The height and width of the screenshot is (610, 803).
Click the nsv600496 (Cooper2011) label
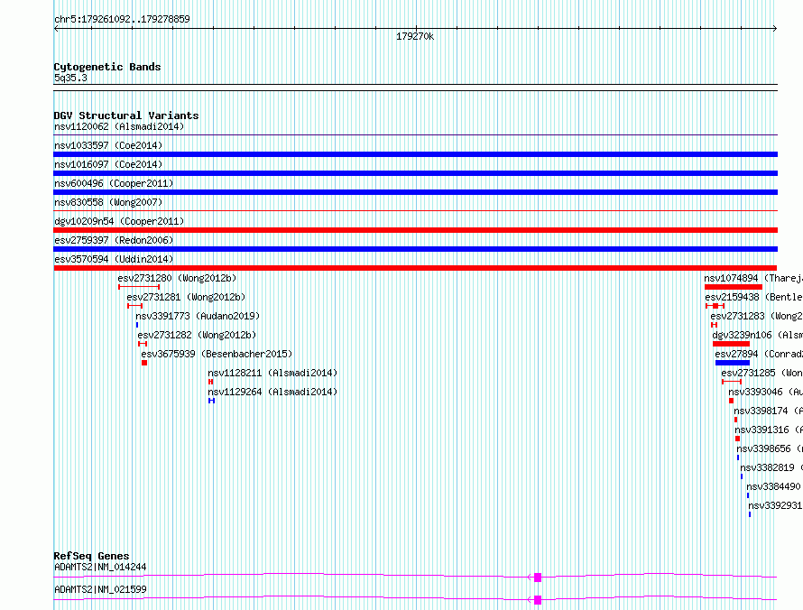114,183
